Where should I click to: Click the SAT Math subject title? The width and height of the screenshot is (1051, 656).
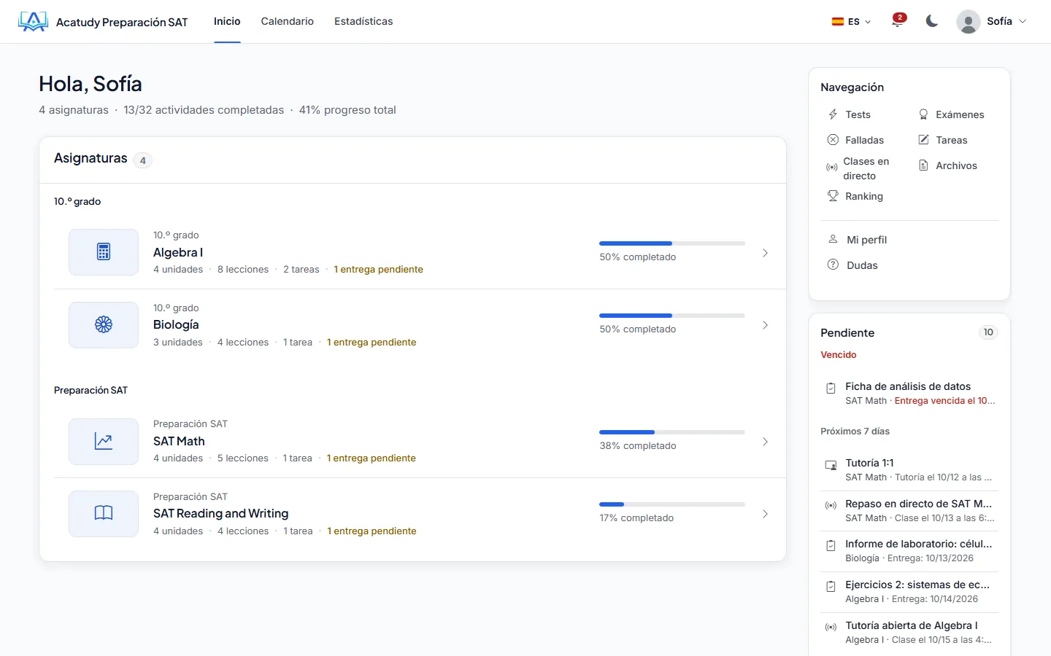pyautogui.click(x=179, y=441)
